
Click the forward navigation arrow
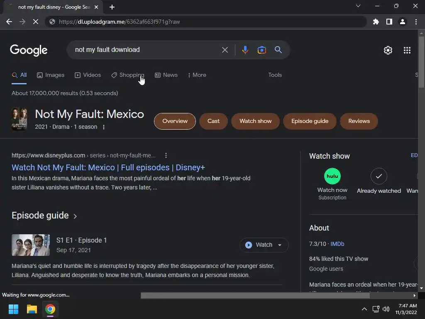click(x=22, y=22)
